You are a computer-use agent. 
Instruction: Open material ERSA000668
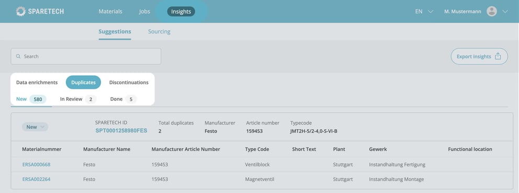pos(37,165)
